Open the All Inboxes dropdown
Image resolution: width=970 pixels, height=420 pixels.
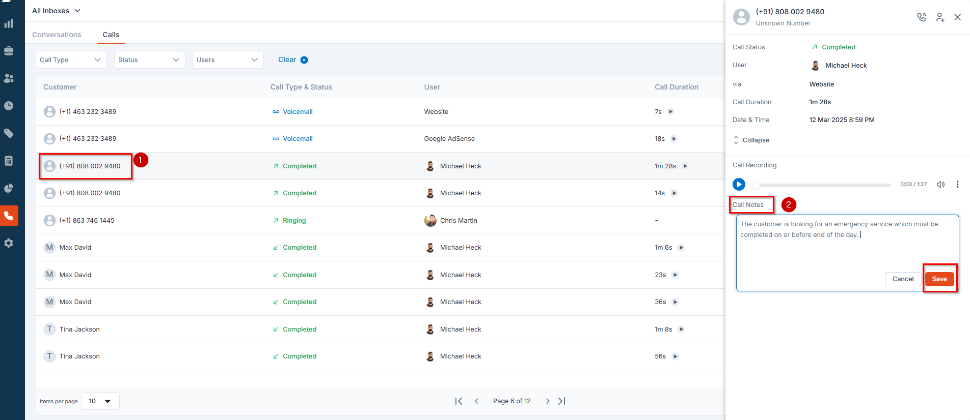pyautogui.click(x=56, y=11)
